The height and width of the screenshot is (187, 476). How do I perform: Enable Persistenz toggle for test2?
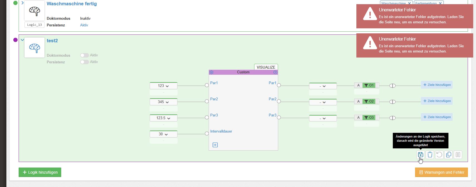[x=84, y=62]
